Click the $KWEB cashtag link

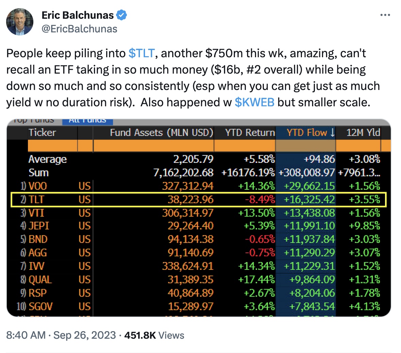tap(254, 102)
